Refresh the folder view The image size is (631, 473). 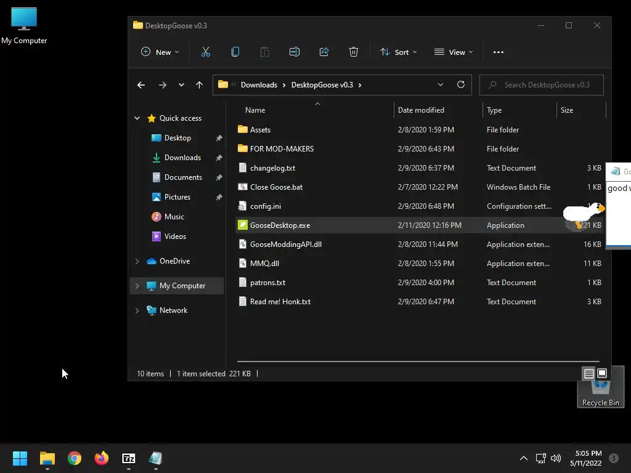pyautogui.click(x=461, y=84)
